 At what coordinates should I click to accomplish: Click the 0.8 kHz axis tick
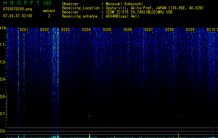(3, 97)
